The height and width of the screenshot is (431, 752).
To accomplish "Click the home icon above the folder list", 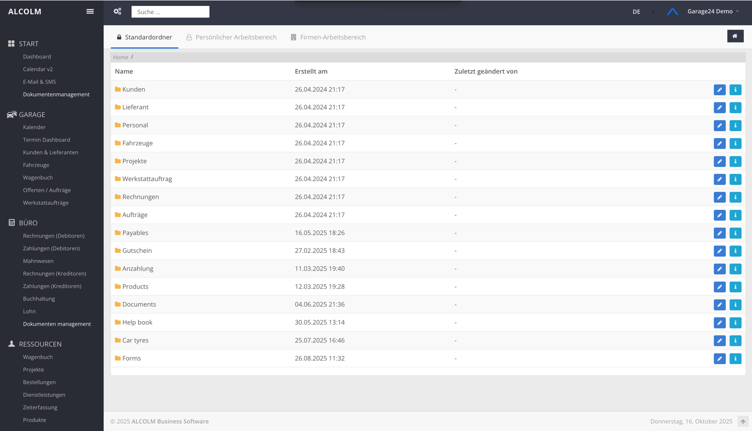I will (735, 36).
